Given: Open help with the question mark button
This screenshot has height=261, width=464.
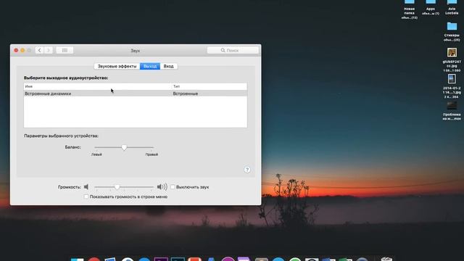Looking at the screenshot, I should (x=247, y=170).
